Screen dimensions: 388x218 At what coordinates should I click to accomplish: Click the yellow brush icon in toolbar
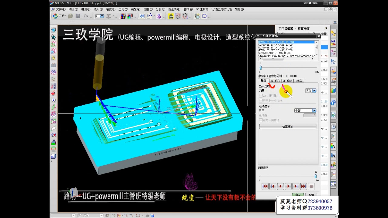click(171, 16)
